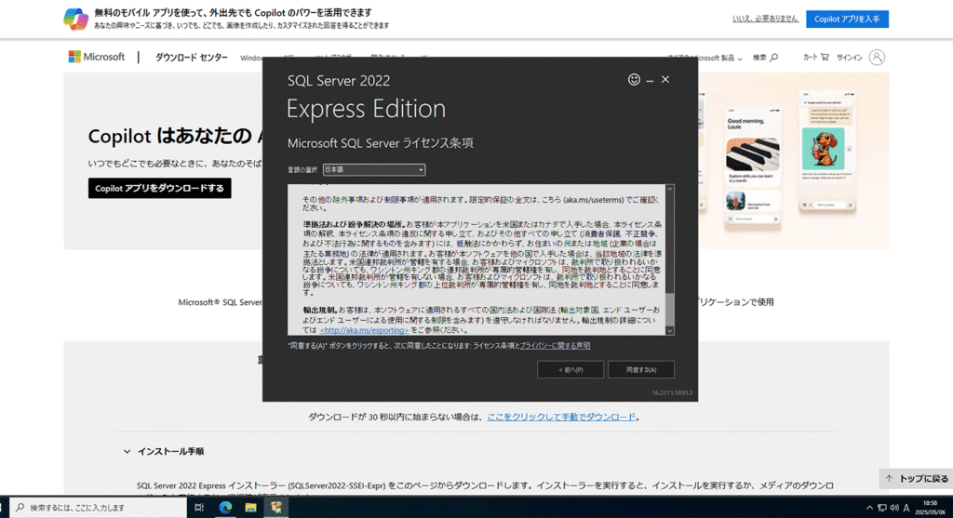Select the Windows menu in Microsoft header
953x518 pixels.
click(x=251, y=58)
